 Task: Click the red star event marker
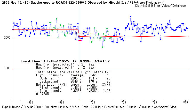click(80, 40)
